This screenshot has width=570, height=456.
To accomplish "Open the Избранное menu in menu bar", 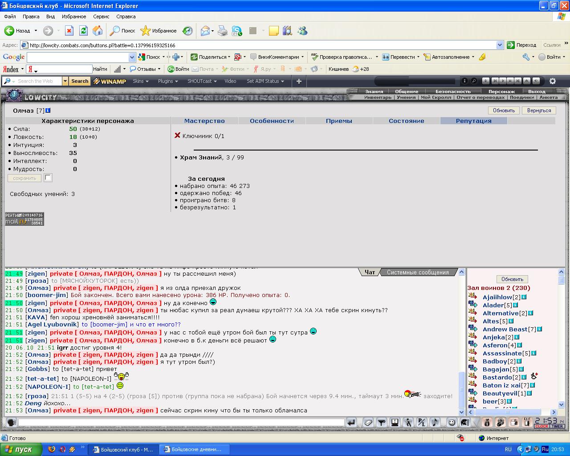I will (x=74, y=16).
